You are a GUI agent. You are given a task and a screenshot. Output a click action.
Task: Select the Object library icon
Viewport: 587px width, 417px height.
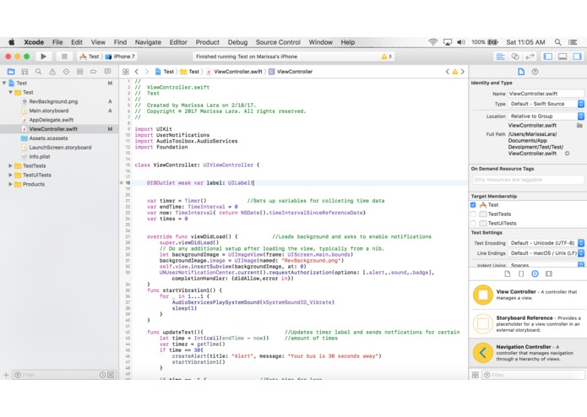click(x=535, y=273)
